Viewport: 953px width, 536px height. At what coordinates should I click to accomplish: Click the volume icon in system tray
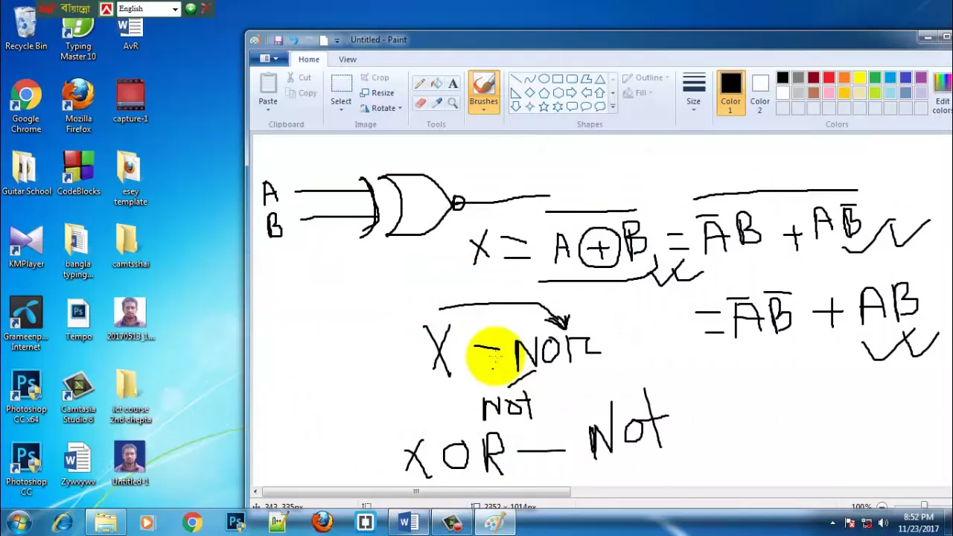click(884, 523)
